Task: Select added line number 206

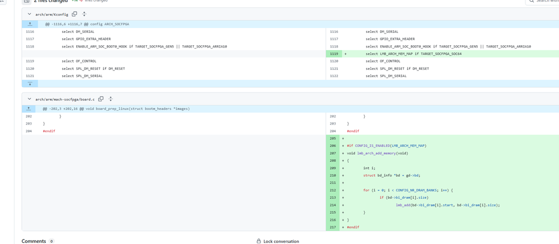Action: click(333, 146)
